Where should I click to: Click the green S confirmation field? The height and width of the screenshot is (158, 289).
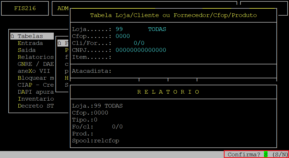[266, 154]
